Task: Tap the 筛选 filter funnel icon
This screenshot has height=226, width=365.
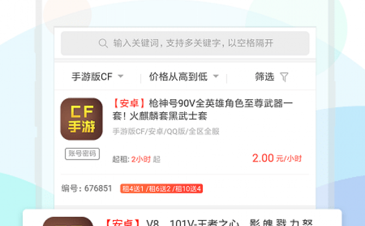Action: (x=284, y=77)
